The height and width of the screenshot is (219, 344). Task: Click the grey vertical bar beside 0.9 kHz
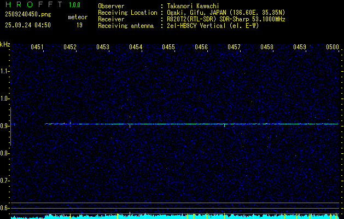(x=10, y=126)
